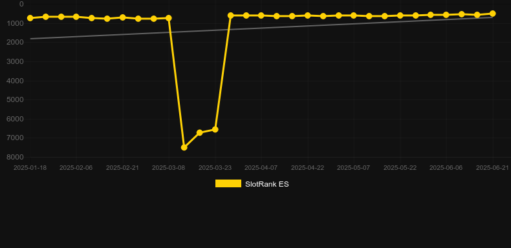Viewport: 511px width, 248px height.
Task: Click the data point at 2025-06-06
Action: point(446,15)
